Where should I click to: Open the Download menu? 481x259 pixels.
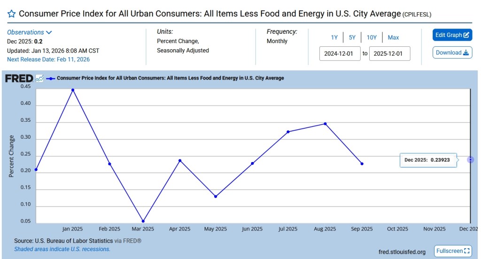pyautogui.click(x=452, y=52)
